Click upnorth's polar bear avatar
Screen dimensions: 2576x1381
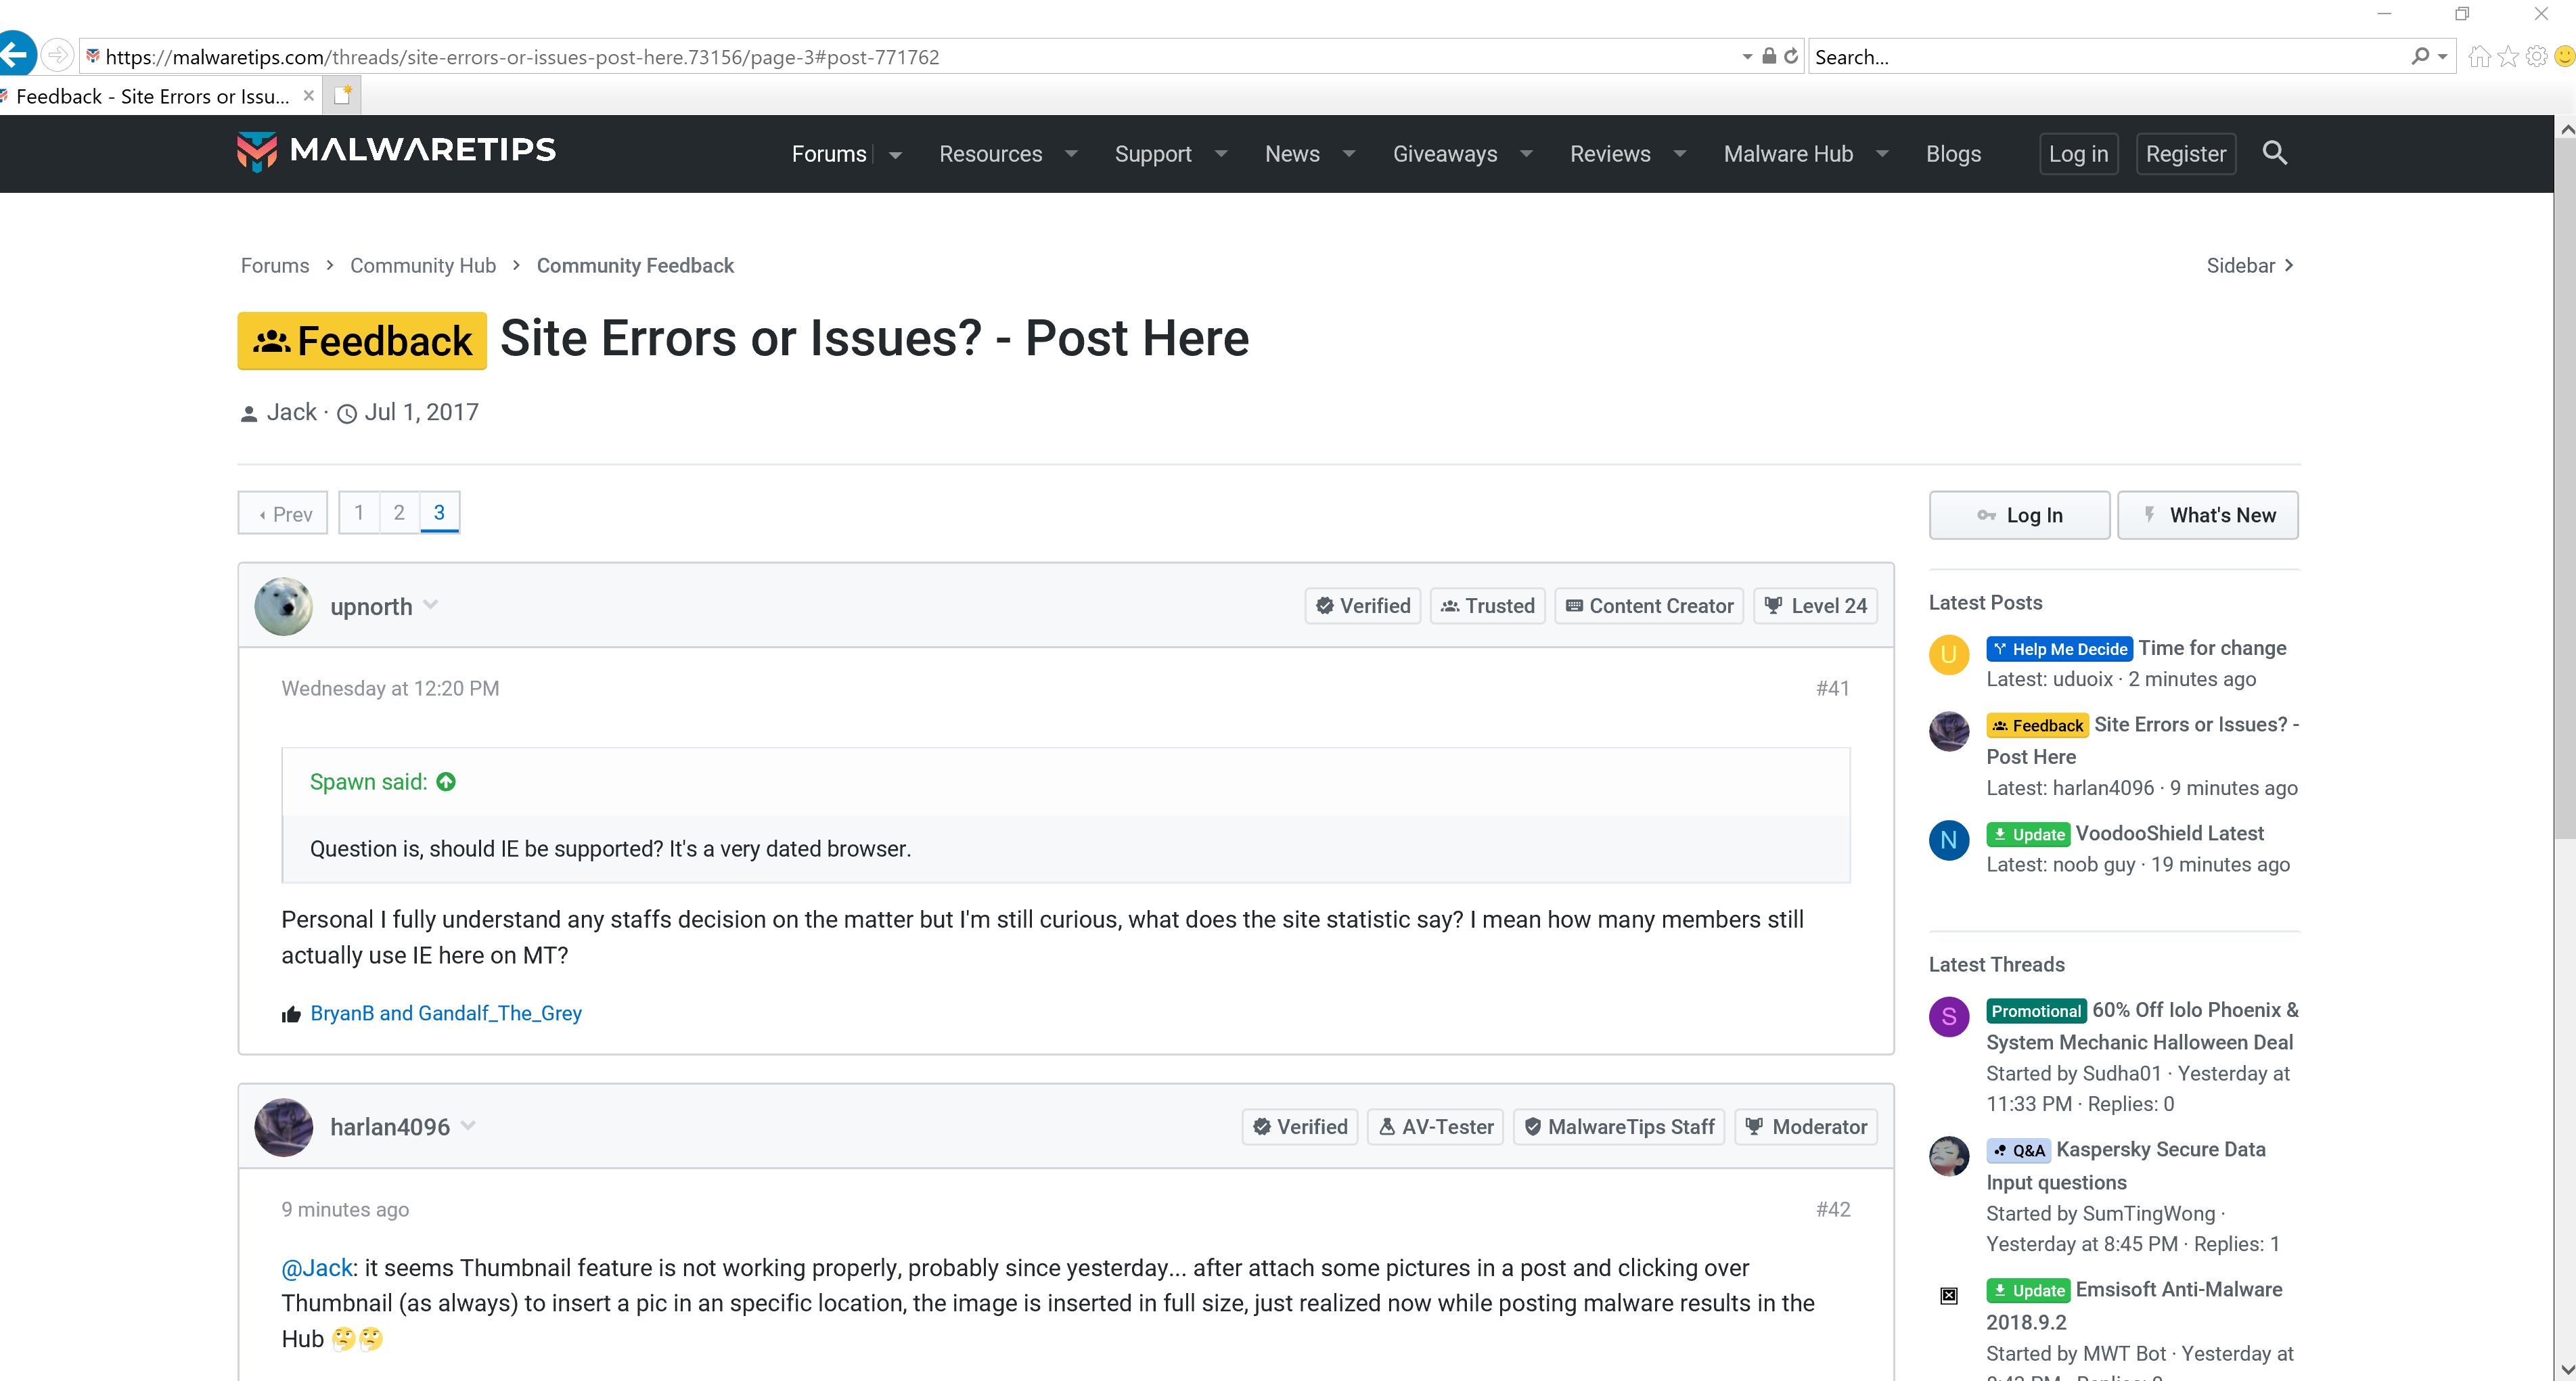pyautogui.click(x=284, y=606)
